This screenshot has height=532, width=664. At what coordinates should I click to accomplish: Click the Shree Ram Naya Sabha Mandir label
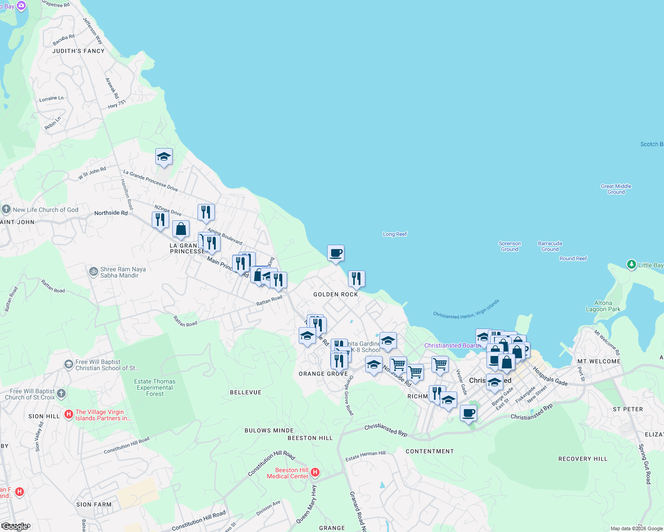tap(123, 272)
